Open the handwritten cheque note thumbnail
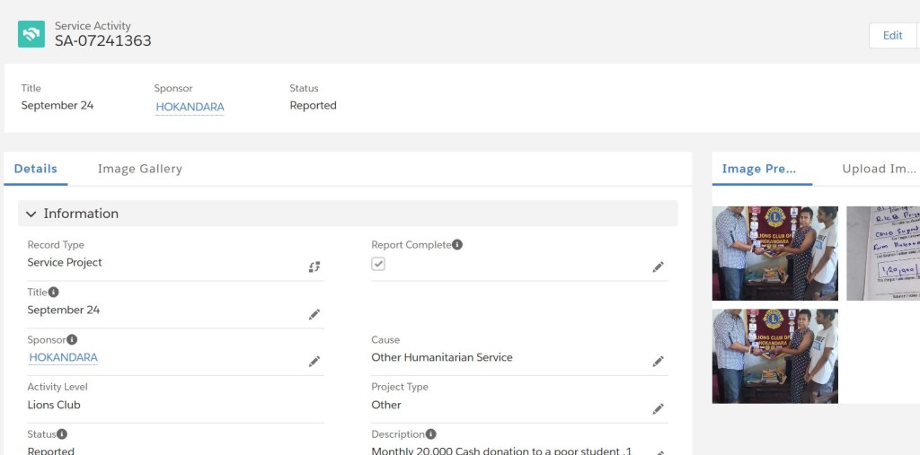 (x=883, y=253)
